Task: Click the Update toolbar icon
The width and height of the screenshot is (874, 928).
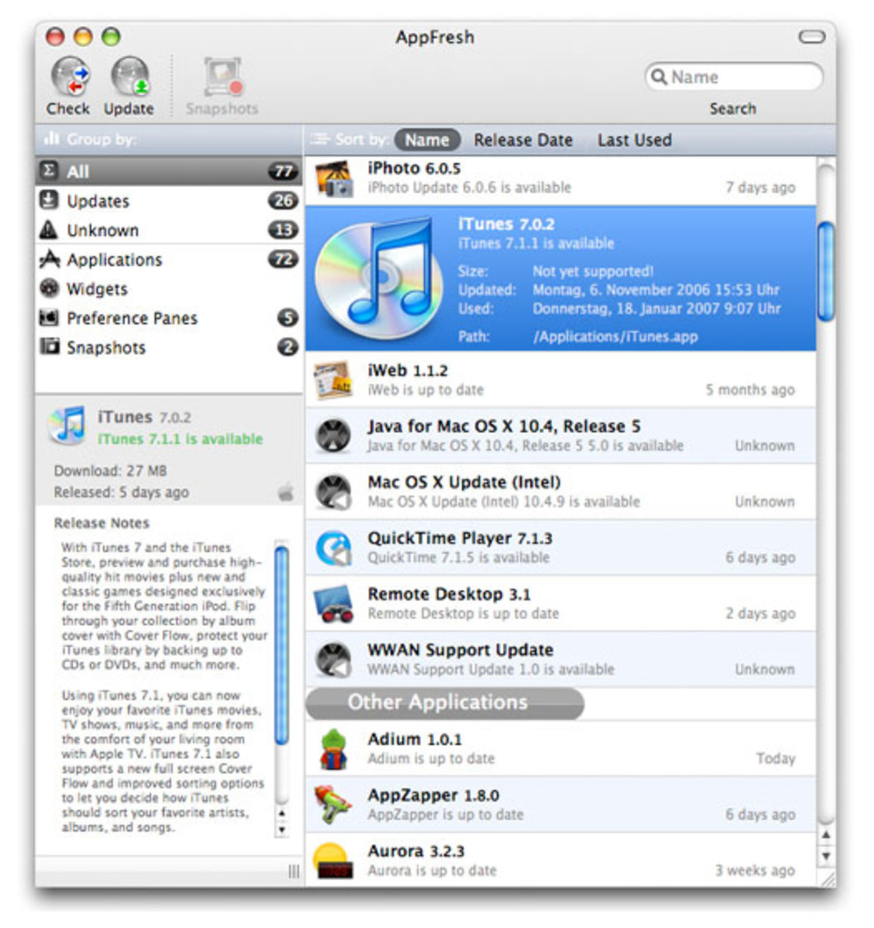Action: pos(130,77)
